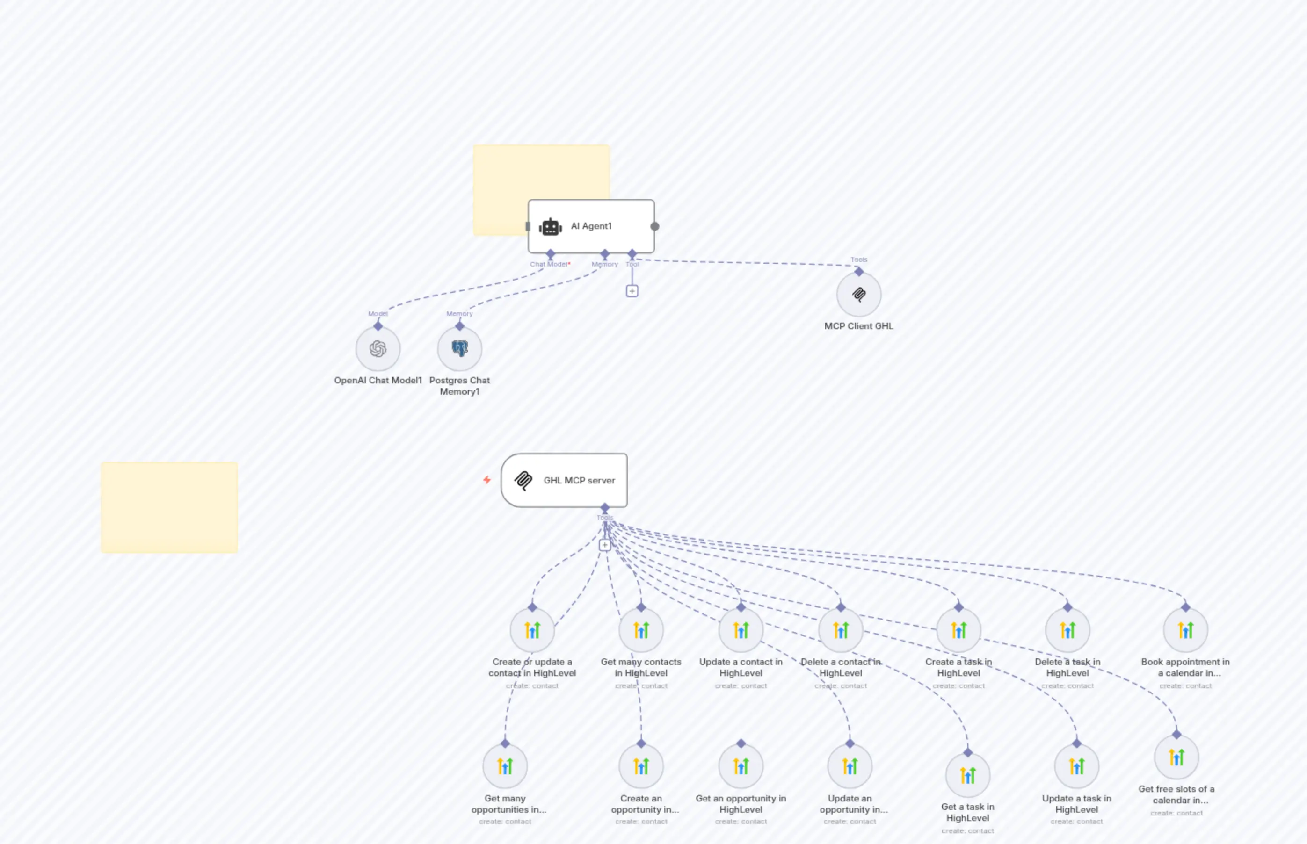Click the Get an opportunity in HighLevel node

click(741, 766)
